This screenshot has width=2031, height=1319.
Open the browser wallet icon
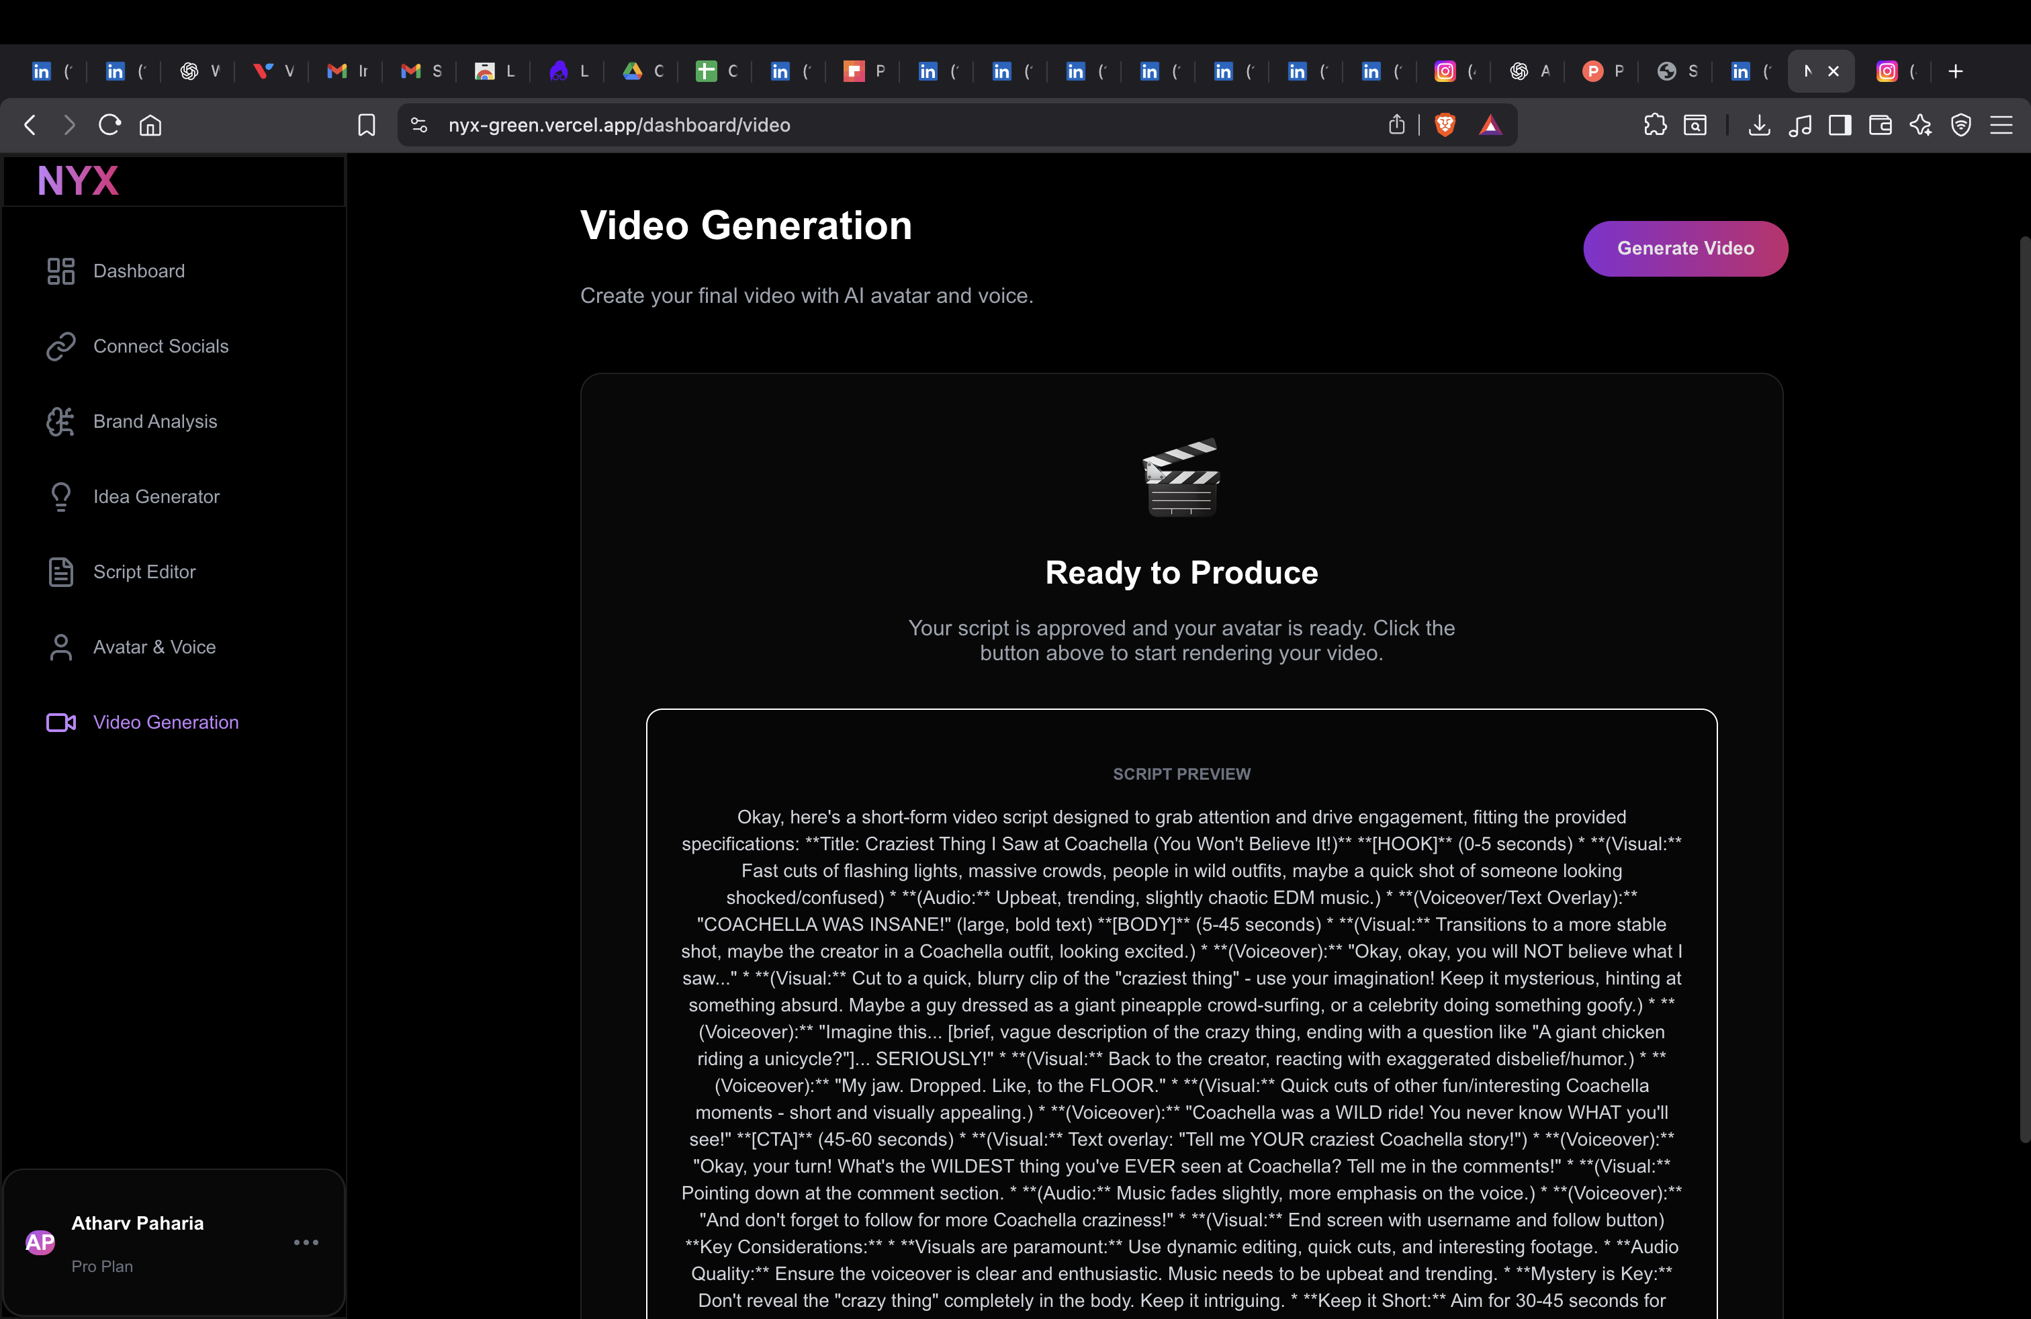point(1880,124)
